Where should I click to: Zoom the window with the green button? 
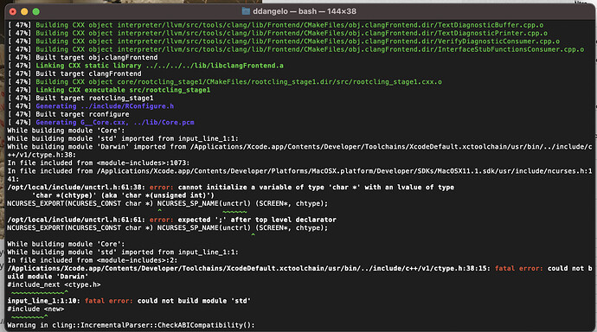point(36,12)
